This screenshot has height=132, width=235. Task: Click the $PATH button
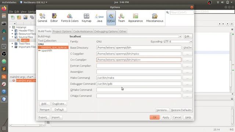(x=187, y=48)
